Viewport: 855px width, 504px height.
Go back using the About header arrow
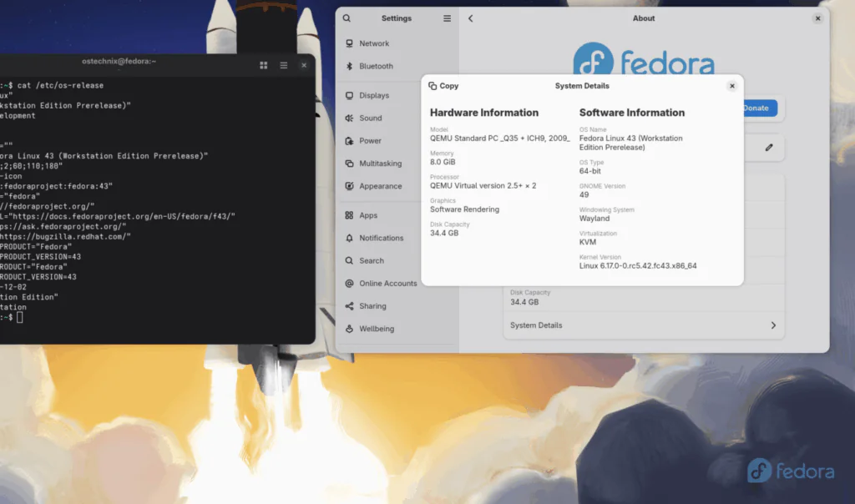470,18
